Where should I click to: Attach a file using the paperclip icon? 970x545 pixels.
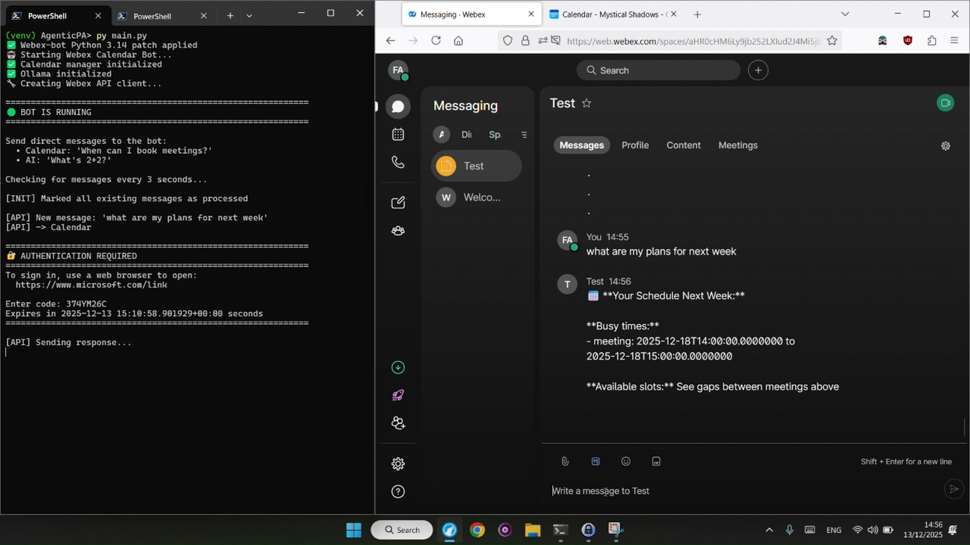564,461
